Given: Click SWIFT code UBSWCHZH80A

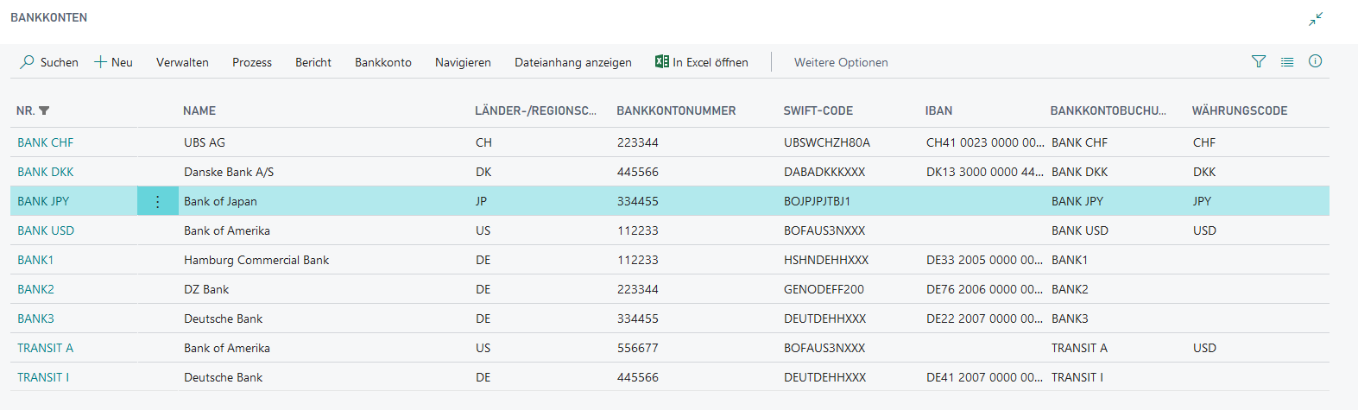Looking at the screenshot, I should coord(827,142).
